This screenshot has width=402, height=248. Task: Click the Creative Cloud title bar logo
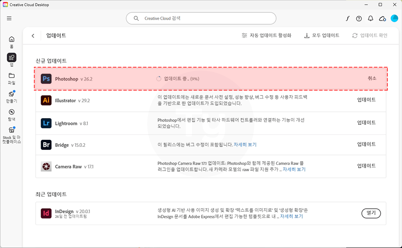coord(5,5)
